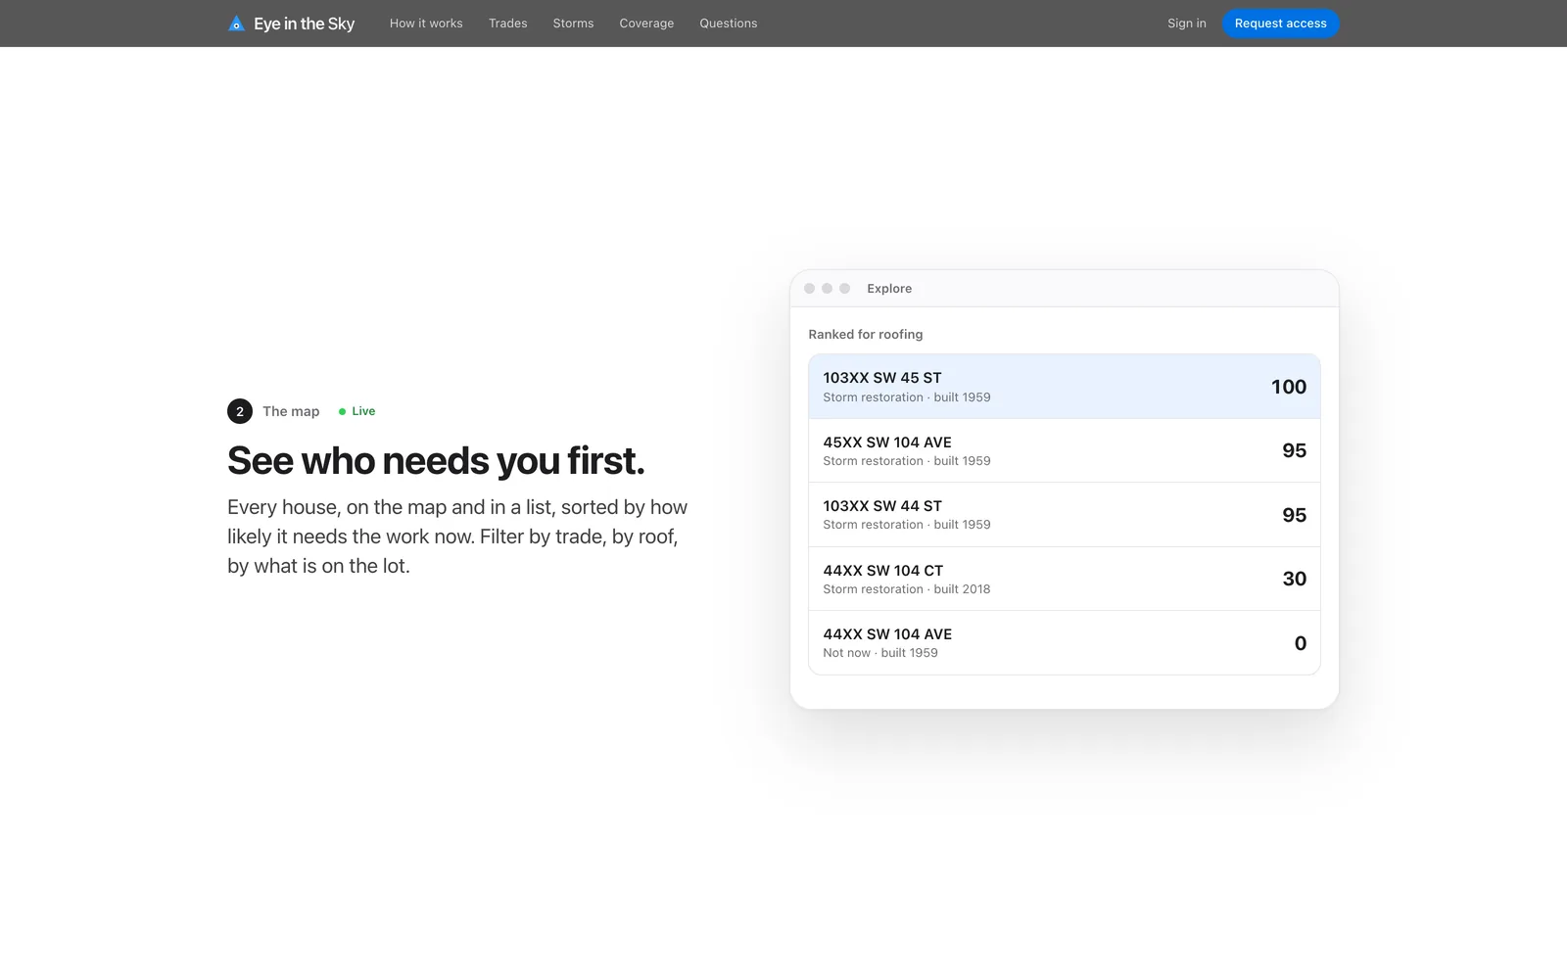1567x979 pixels.
Task: Select the 103XX SW 44 ST row
Action: click(1064, 515)
